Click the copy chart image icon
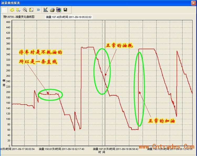Image resolution: width=197 pixels, height=156 pixels. coord(59,10)
